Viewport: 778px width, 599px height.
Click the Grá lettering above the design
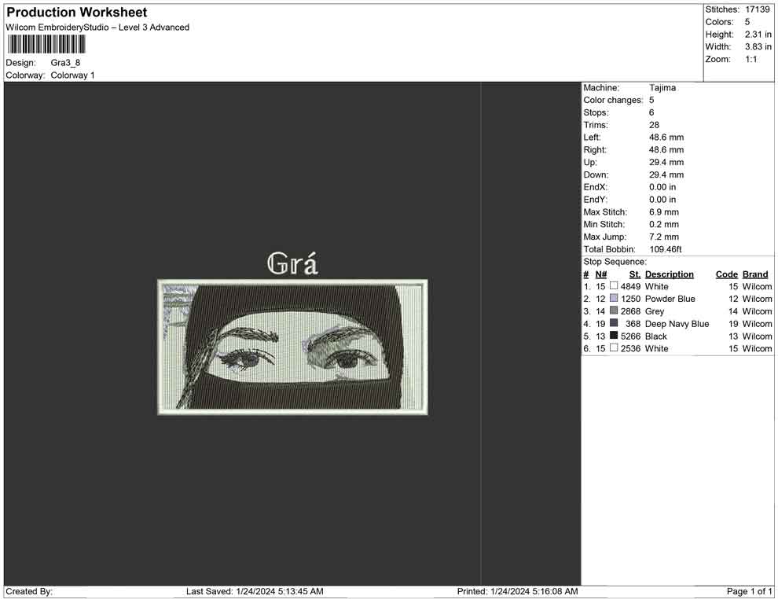tap(292, 263)
